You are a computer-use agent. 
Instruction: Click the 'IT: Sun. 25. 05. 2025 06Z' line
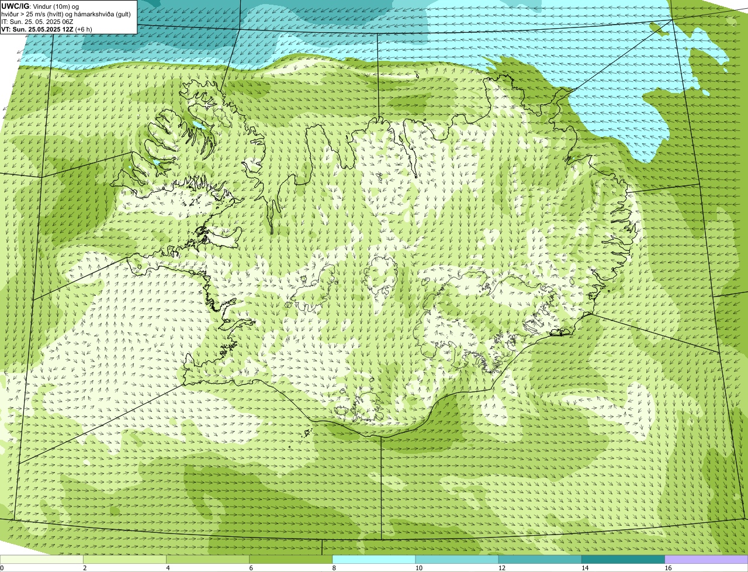coord(37,21)
